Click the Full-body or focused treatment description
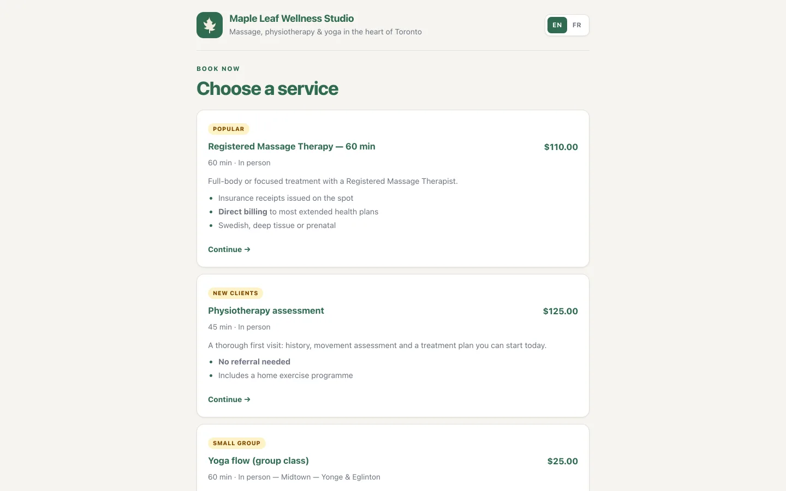The width and height of the screenshot is (786, 491). (x=333, y=181)
